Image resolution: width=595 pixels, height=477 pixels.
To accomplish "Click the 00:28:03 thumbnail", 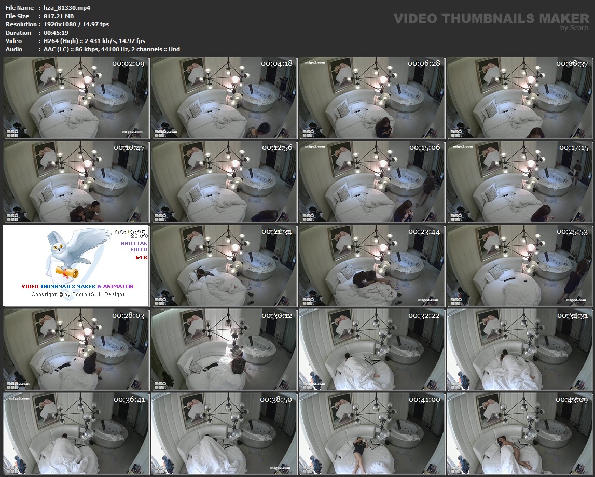I will tap(76, 349).
